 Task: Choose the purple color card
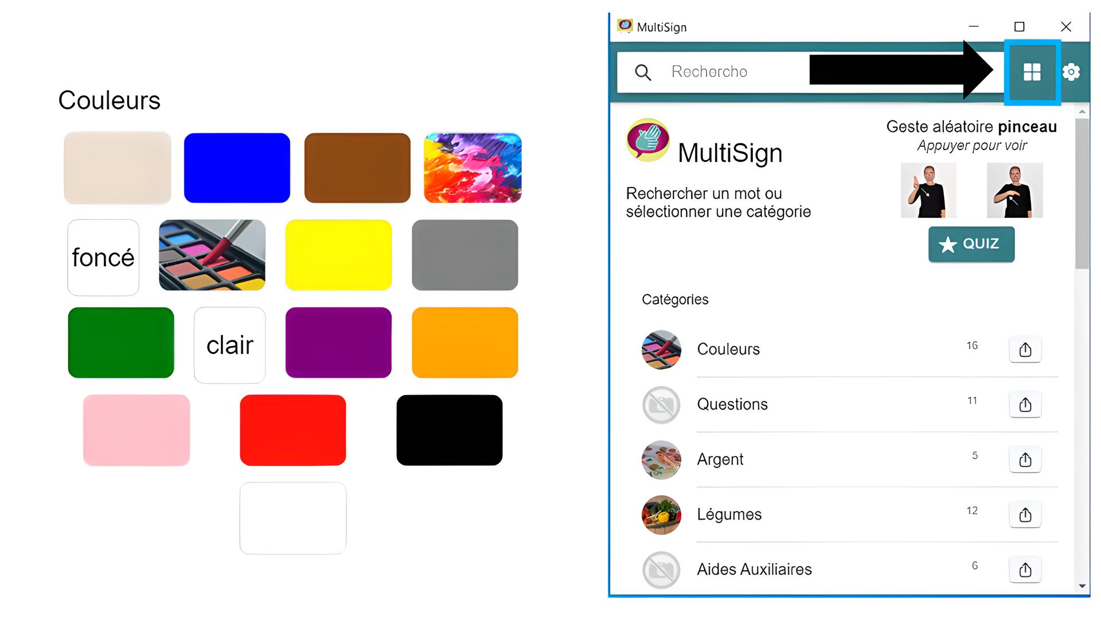pyautogui.click(x=338, y=343)
